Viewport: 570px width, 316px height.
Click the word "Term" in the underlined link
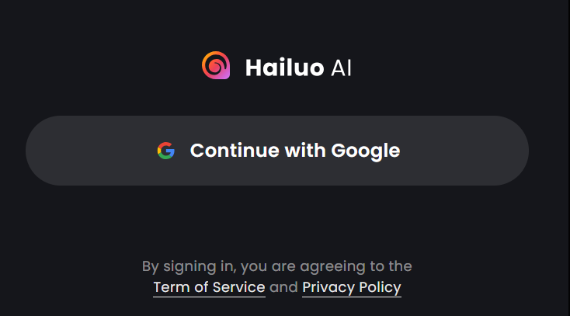[x=172, y=287]
